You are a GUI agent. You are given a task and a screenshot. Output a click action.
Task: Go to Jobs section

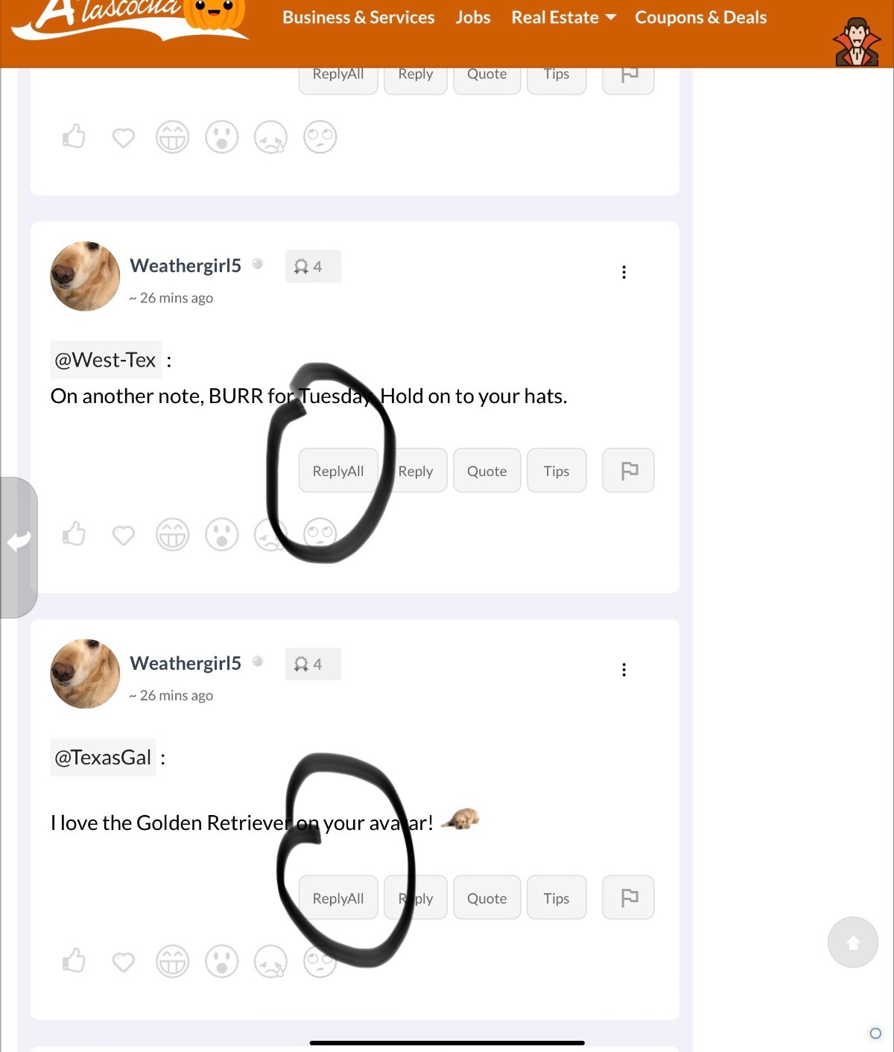click(473, 17)
